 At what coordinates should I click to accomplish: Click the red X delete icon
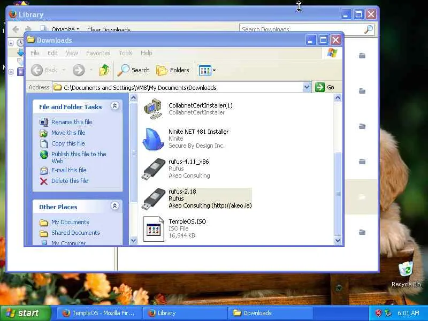[44, 181]
